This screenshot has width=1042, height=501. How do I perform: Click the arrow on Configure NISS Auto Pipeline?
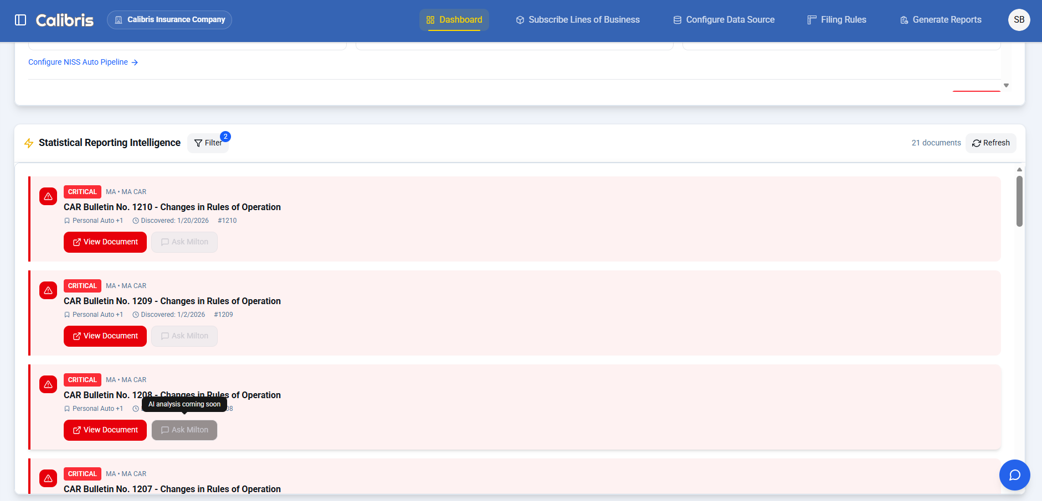[x=135, y=62]
